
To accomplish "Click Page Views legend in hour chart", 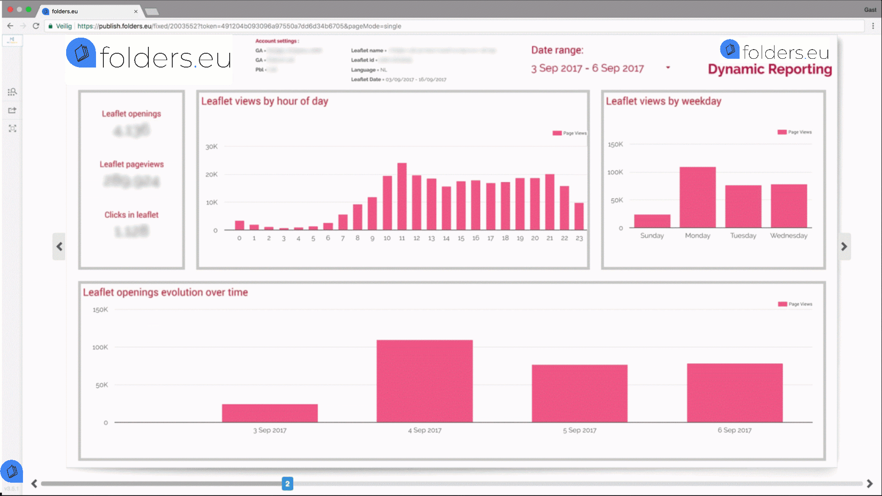I will point(570,133).
